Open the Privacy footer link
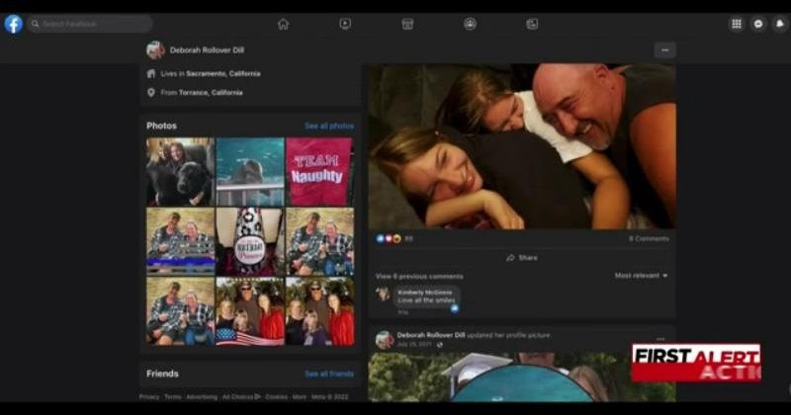Image resolution: width=791 pixels, height=415 pixels. [149, 397]
